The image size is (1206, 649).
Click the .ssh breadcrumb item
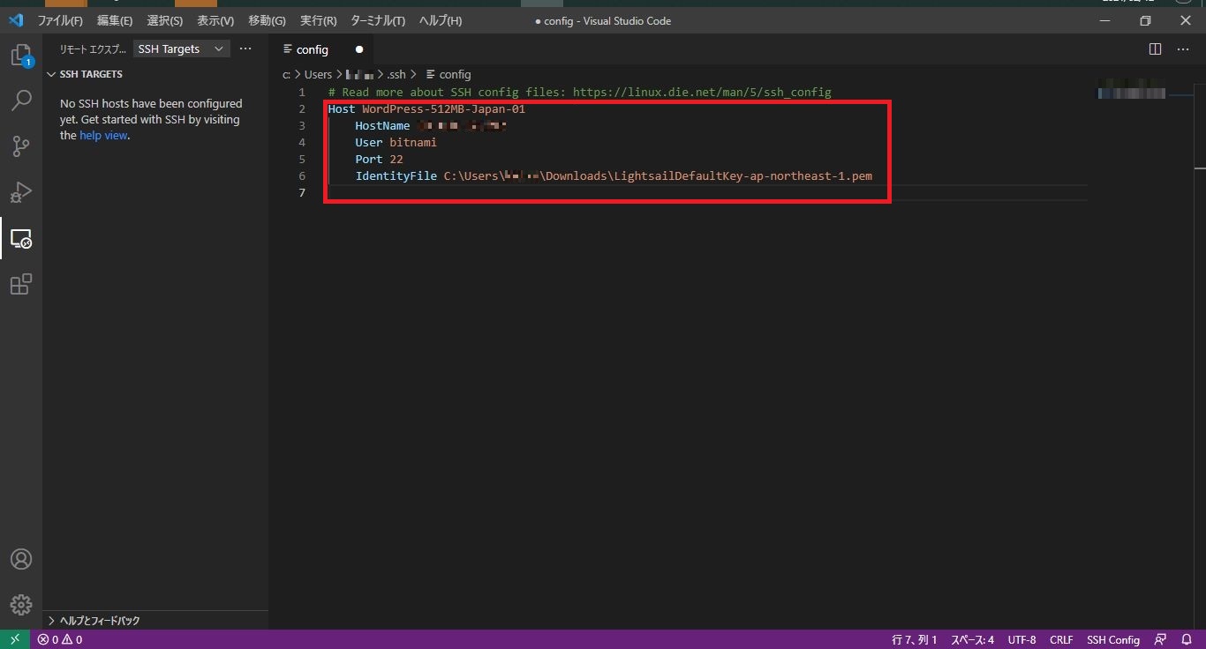[396, 74]
